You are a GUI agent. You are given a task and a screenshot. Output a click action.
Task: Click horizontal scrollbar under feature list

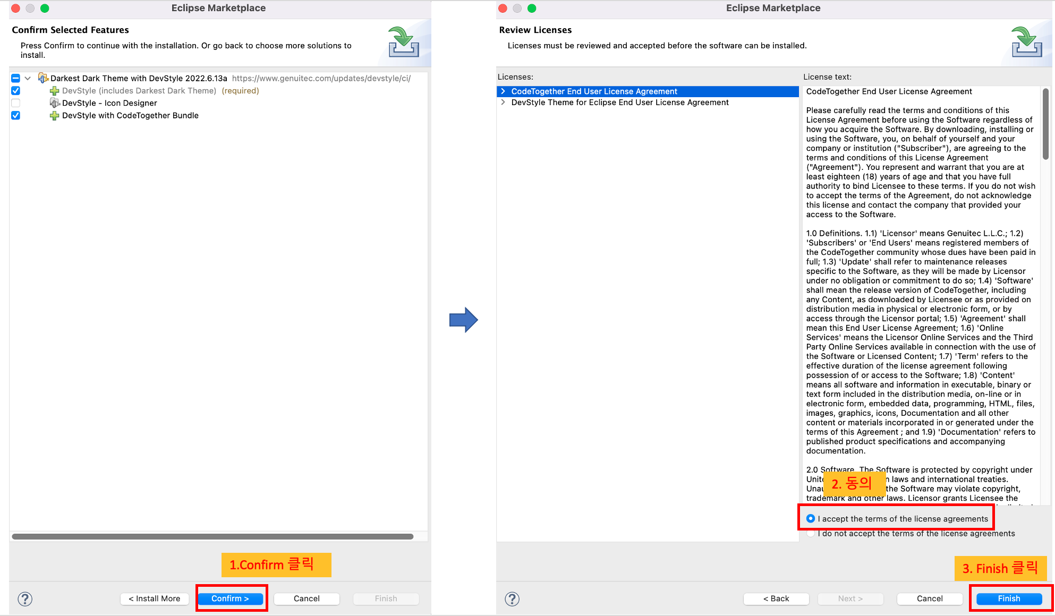coord(212,536)
